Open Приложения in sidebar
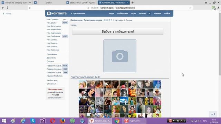 pyautogui.click(x=52, y=54)
